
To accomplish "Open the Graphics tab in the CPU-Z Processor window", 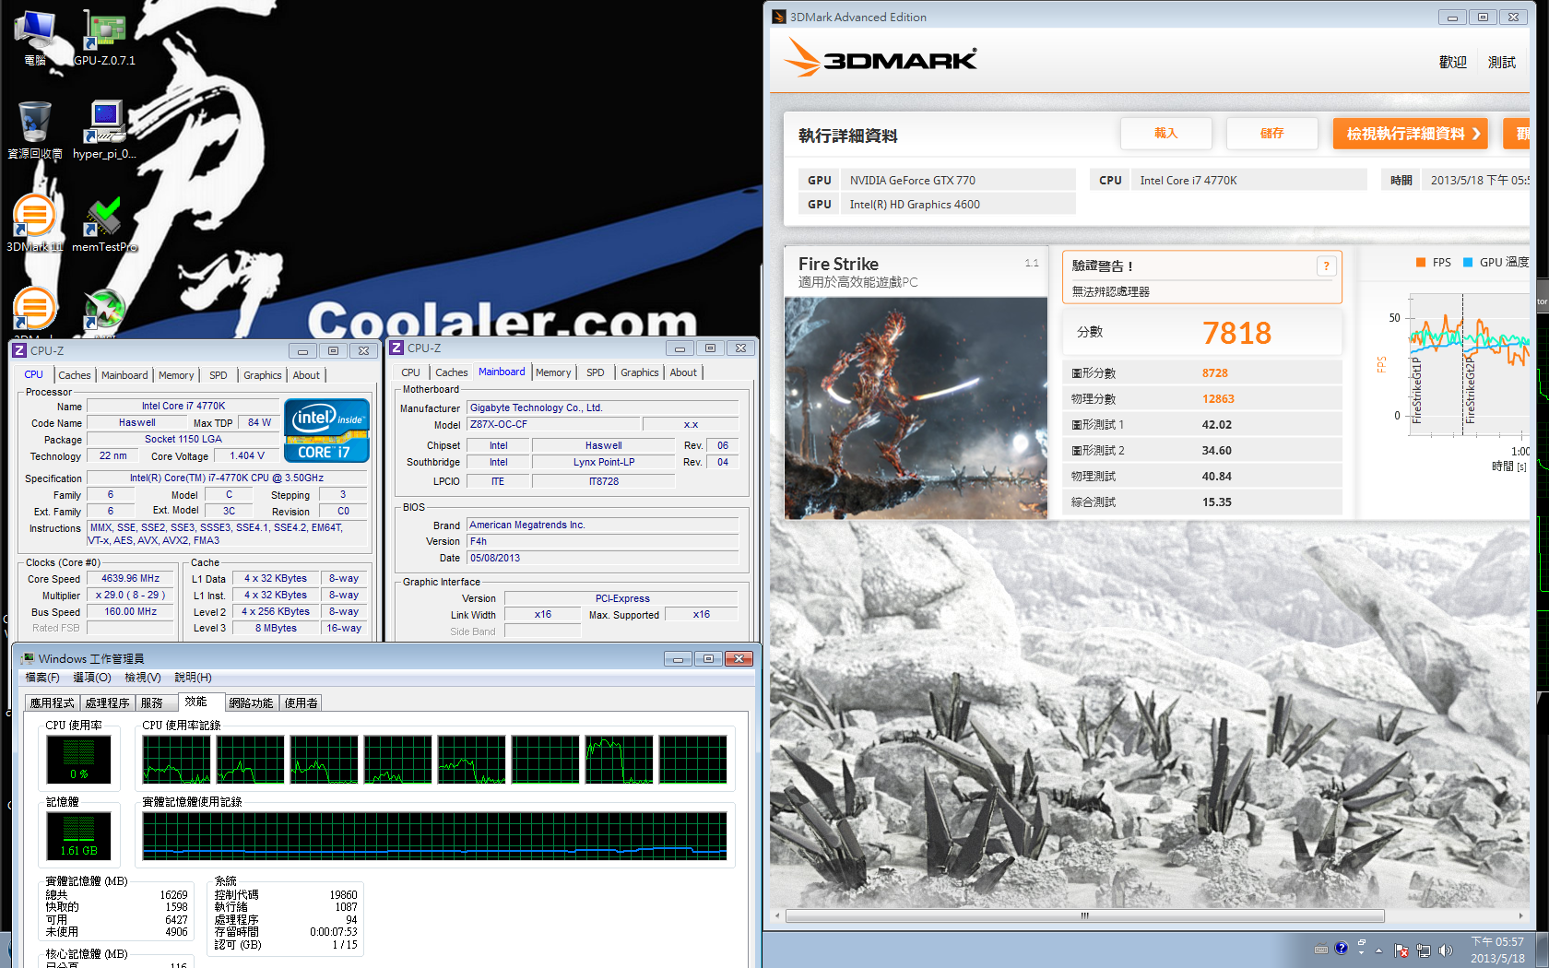I will pos(263,375).
